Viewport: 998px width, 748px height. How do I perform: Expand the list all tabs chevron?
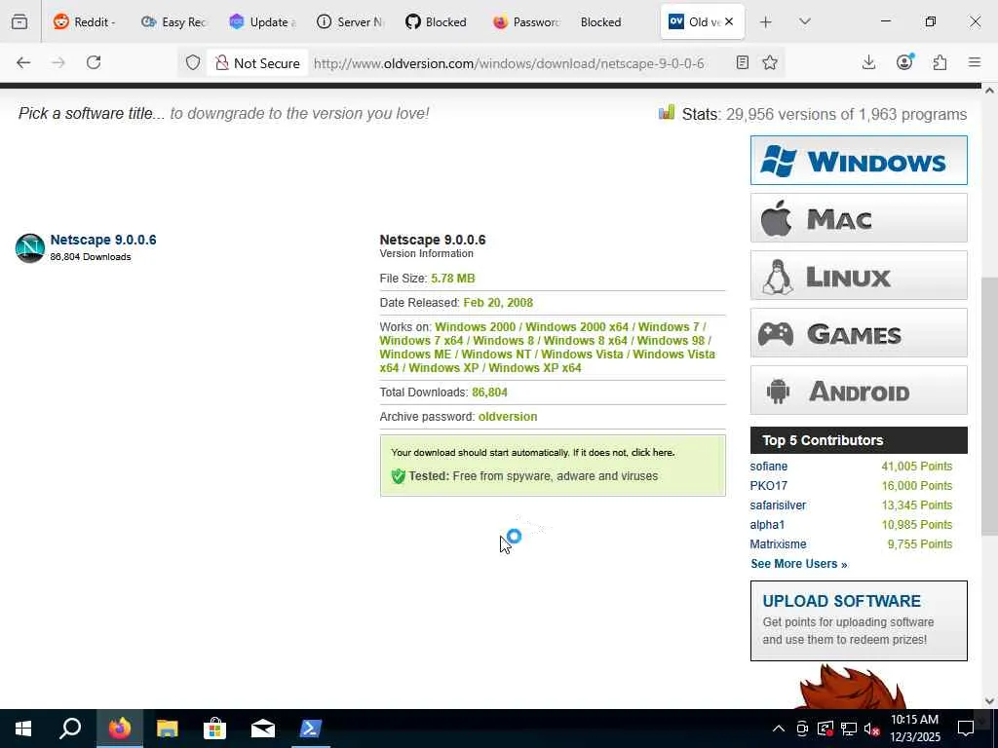[804, 21]
